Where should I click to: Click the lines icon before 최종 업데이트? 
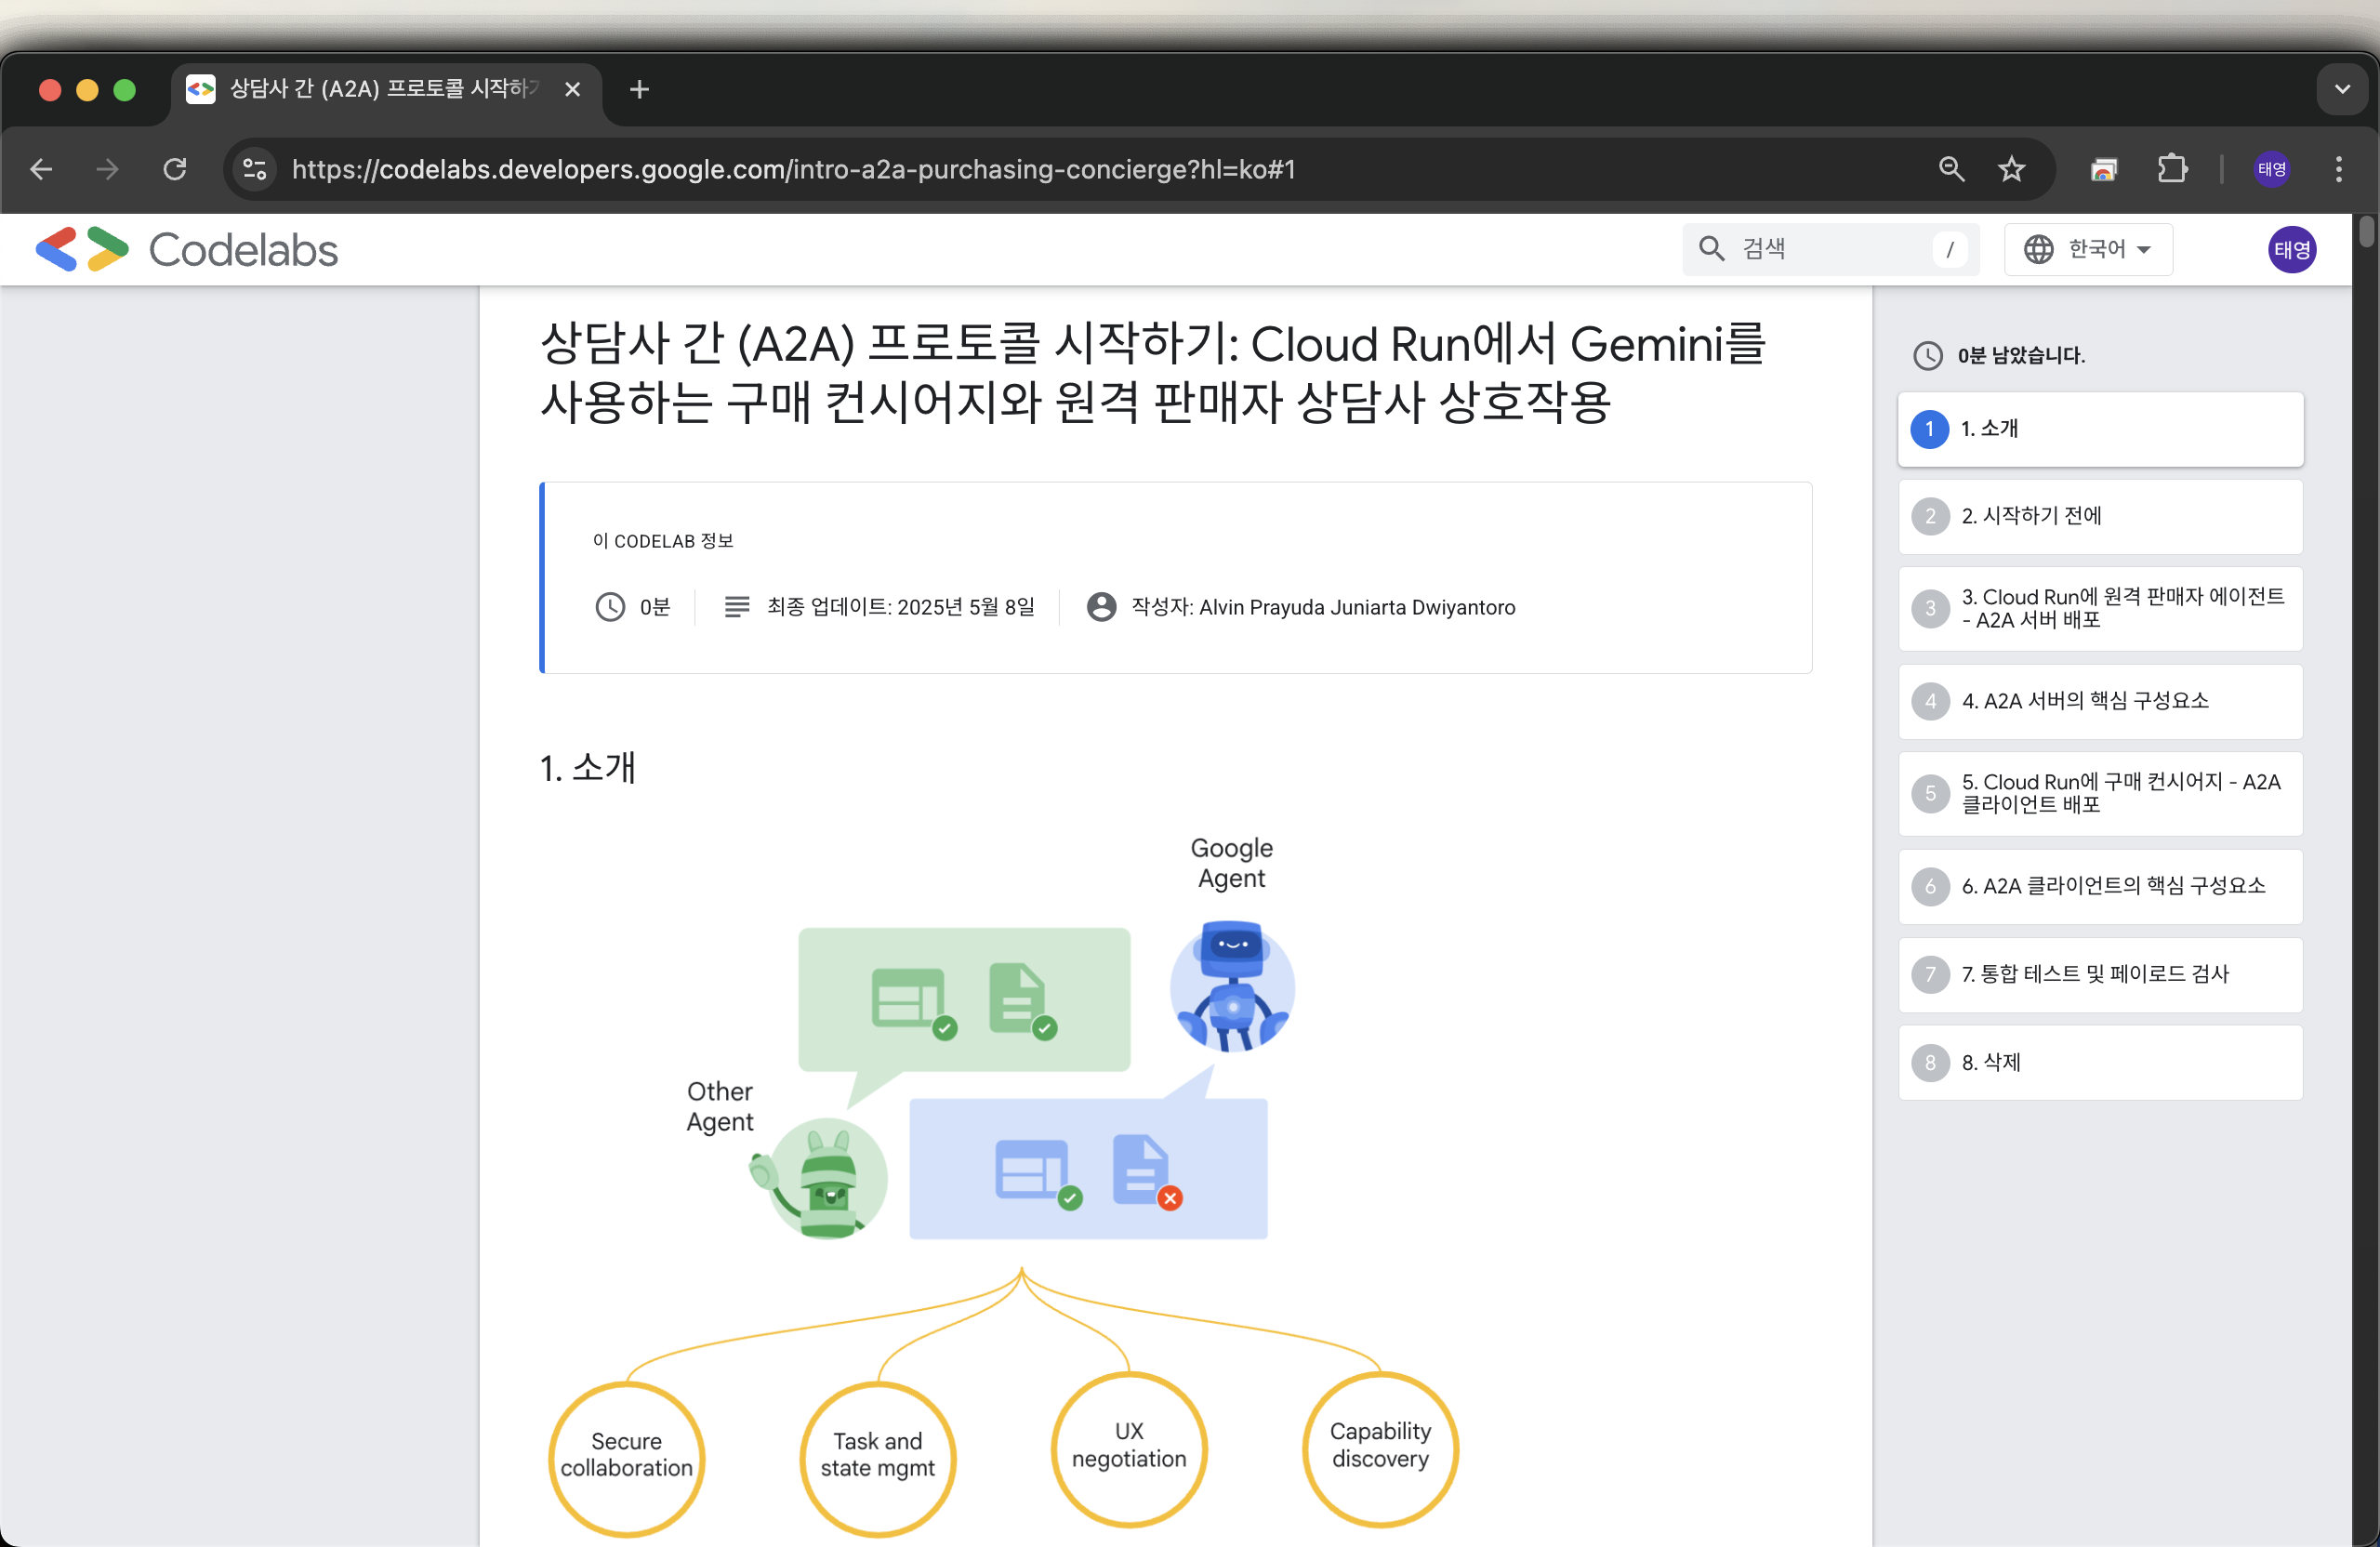737,607
